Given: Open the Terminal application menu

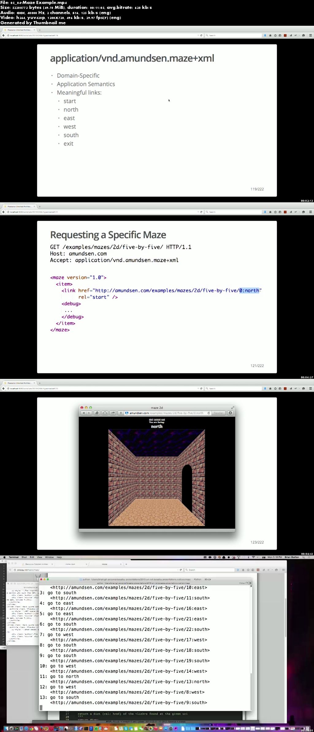Looking at the screenshot, I should (x=14, y=557).
